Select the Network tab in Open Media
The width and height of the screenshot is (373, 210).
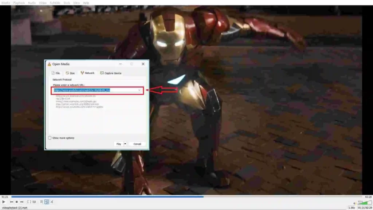[87, 73]
